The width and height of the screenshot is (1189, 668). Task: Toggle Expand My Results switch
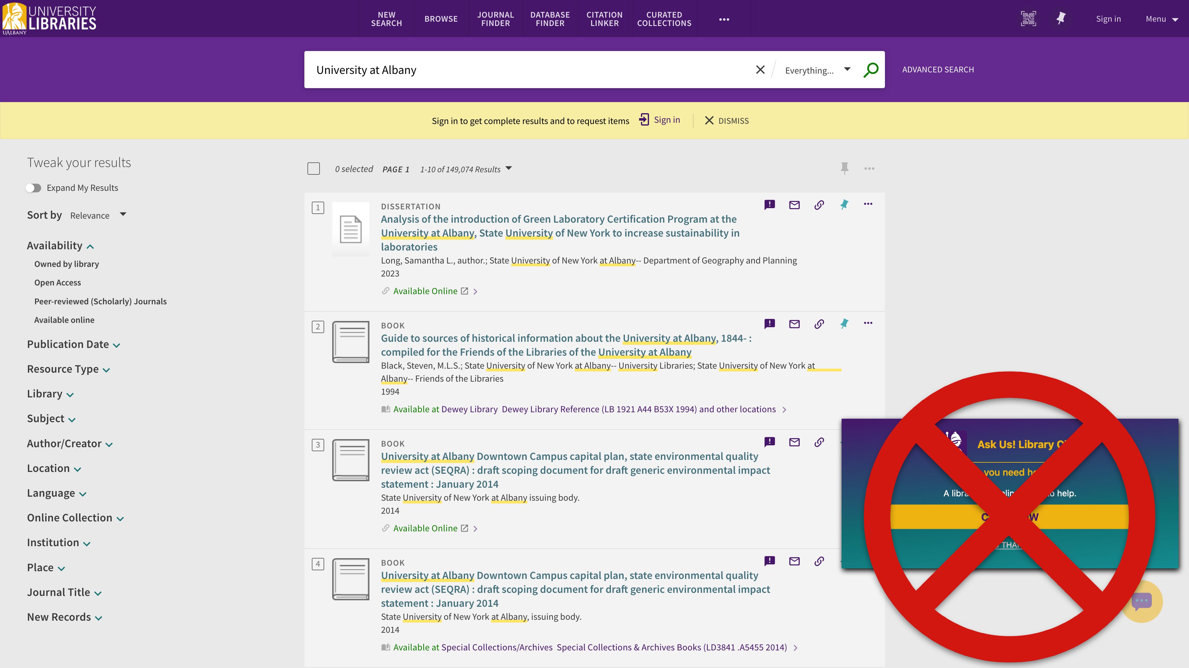[x=33, y=188]
